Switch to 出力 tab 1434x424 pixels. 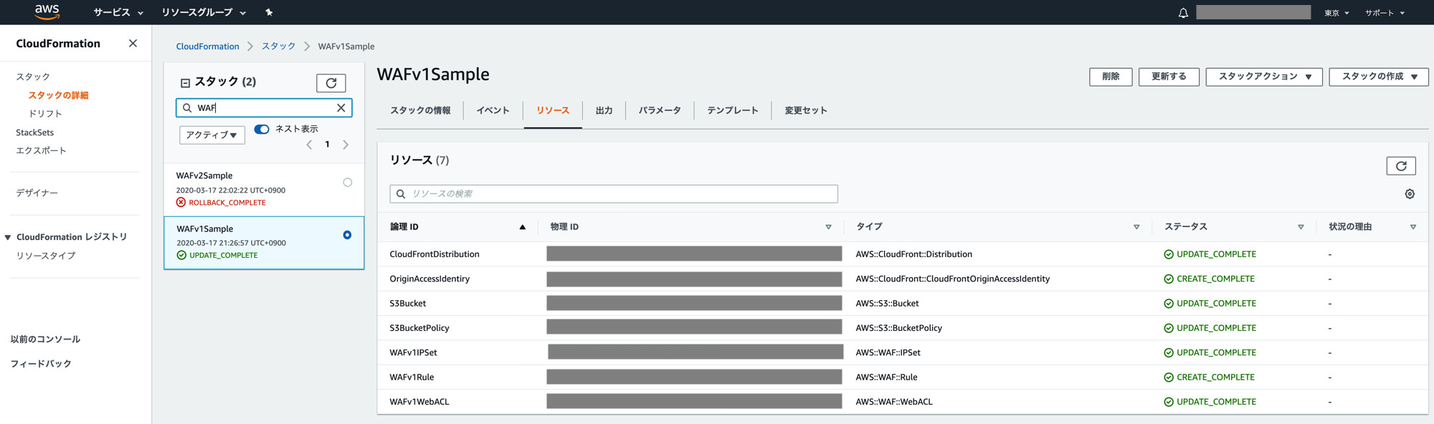coord(604,110)
